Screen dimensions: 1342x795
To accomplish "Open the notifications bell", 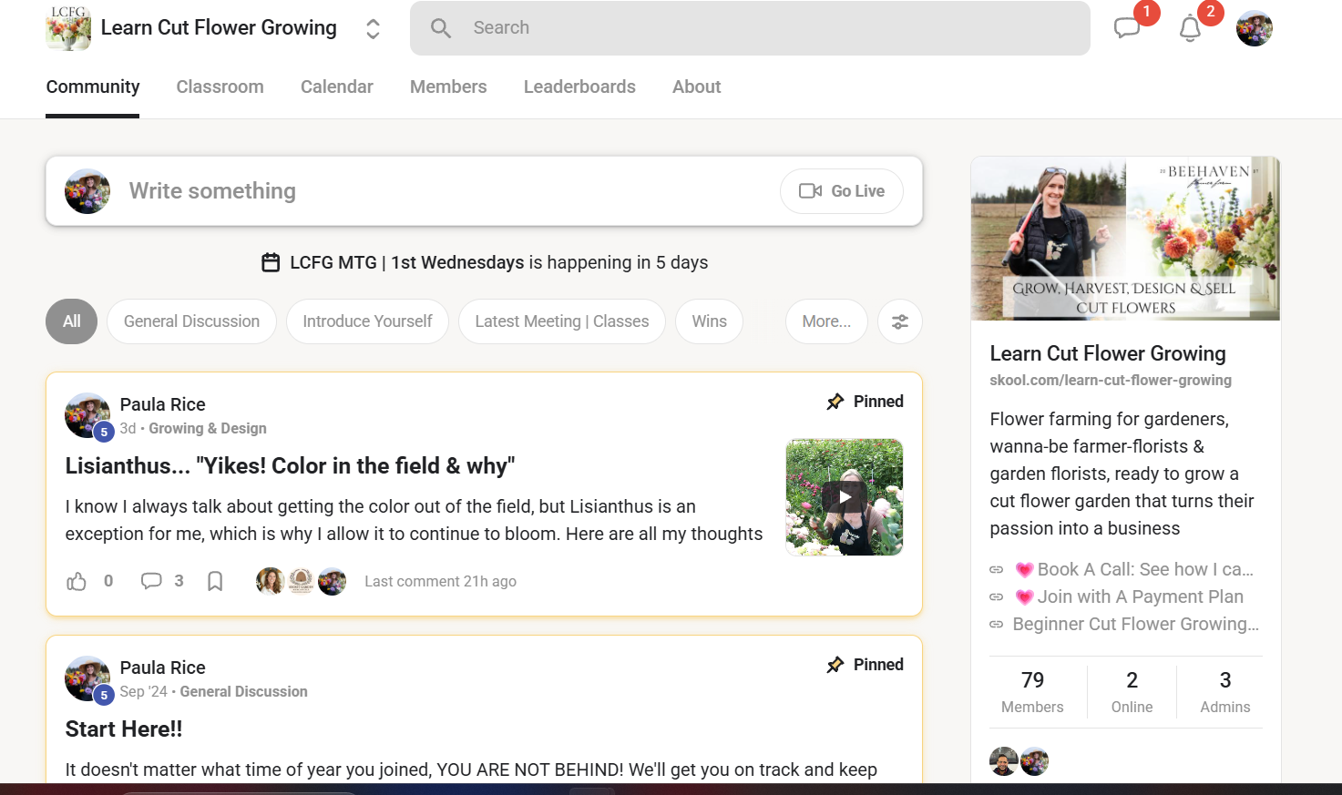I will pyautogui.click(x=1190, y=28).
